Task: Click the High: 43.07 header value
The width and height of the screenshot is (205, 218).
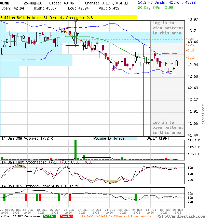Action: point(45,8)
